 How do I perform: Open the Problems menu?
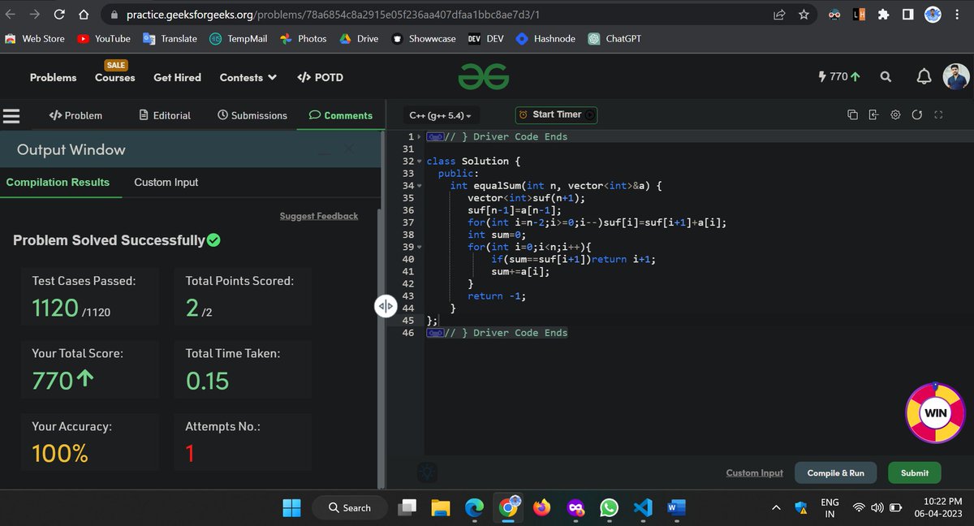coord(54,77)
